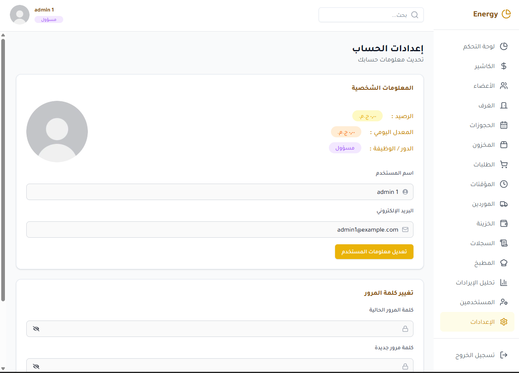519x373 pixels.
Task: Click the large profile avatar image
Action: point(57,132)
